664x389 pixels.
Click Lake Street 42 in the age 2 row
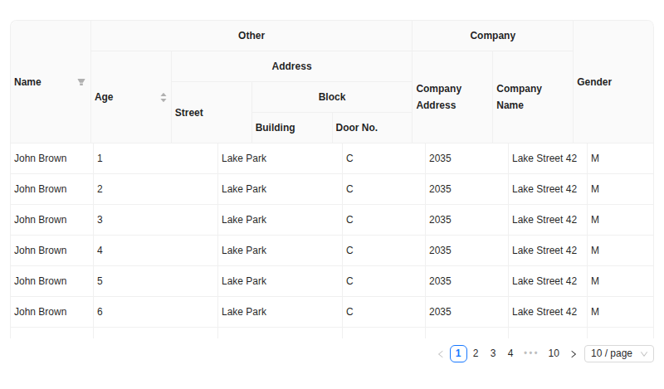[544, 189]
